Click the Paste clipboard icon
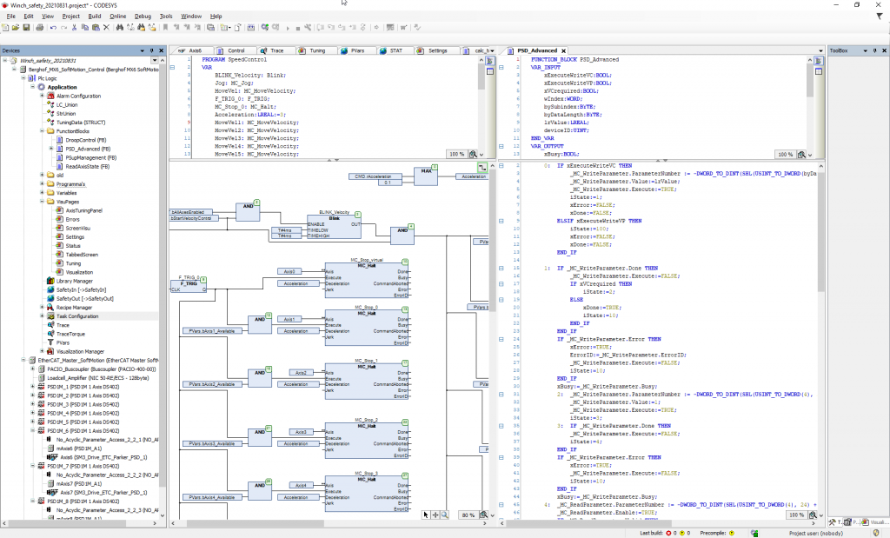Viewport: 890px width, 538px height. click(x=96, y=27)
